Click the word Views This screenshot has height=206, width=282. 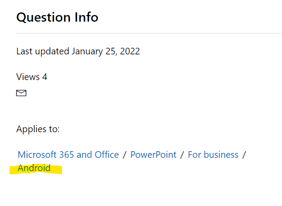click(27, 77)
